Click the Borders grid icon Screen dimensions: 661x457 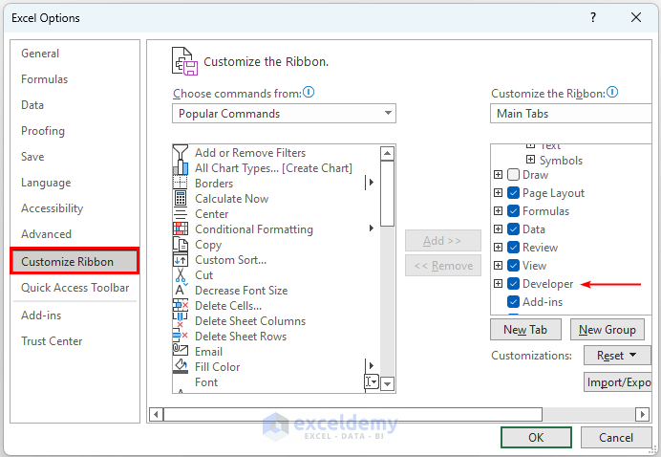pyautogui.click(x=181, y=184)
